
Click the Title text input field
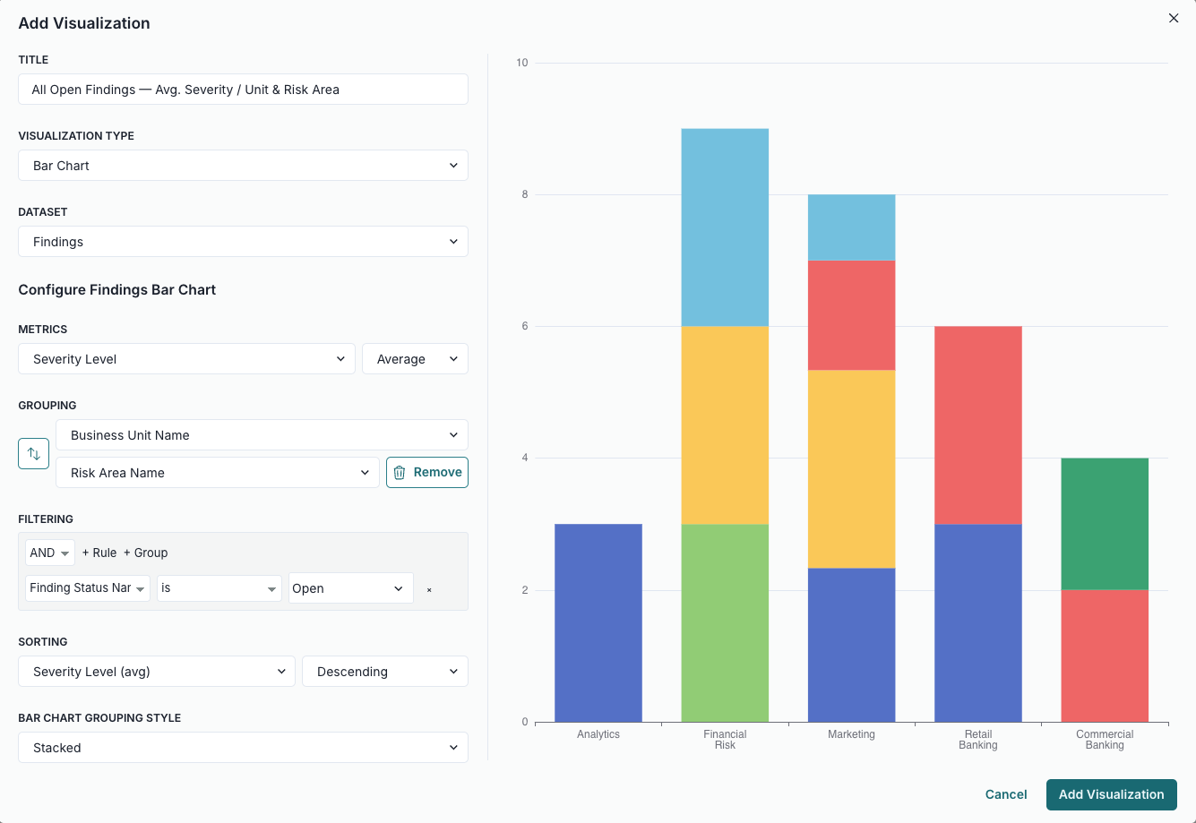point(243,90)
